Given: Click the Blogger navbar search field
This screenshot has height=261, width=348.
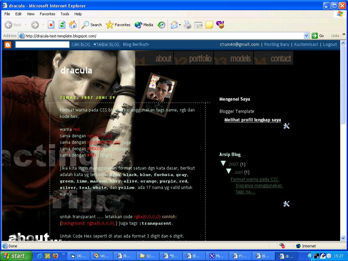Looking at the screenshot, I should [x=42, y=45].
